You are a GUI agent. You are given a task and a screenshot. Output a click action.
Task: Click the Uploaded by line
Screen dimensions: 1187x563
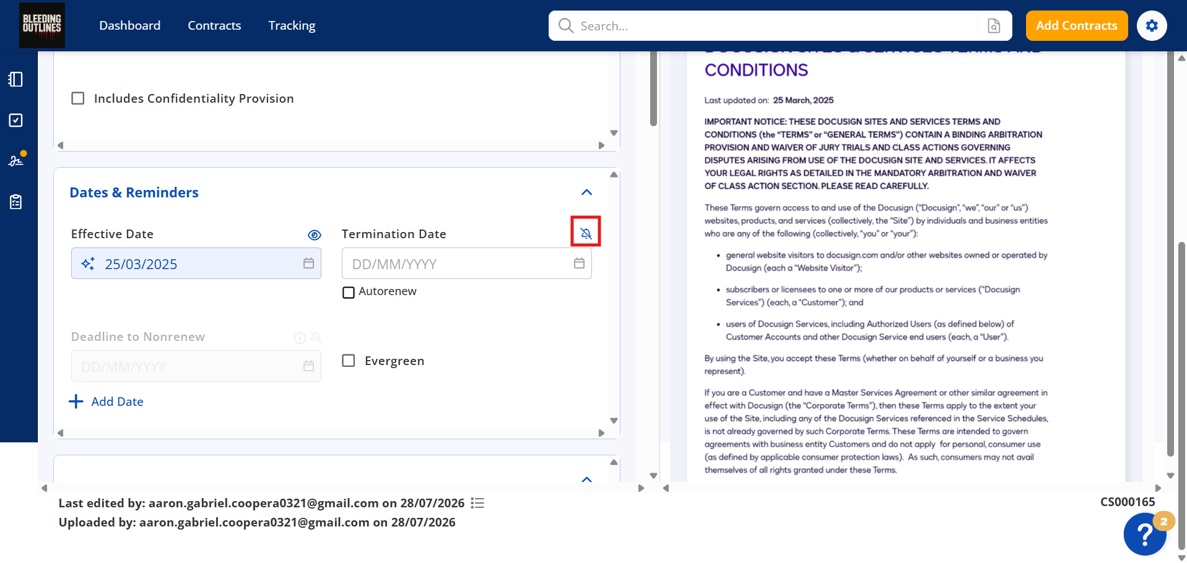(257, 522)
